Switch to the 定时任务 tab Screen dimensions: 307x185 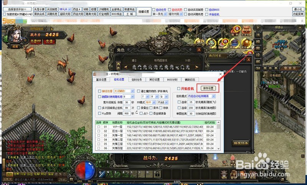click(137, 80)
